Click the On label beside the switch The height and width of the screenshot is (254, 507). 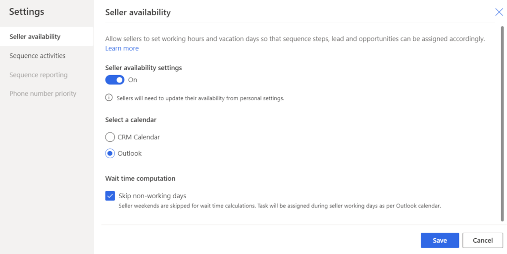click(132, 80)
